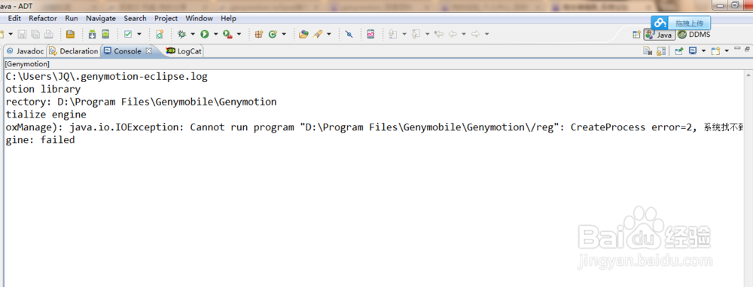Expand the Previous Annotation dropdown arrow
The width and height of the screenshot is (753, 287).
pos(428,34)
